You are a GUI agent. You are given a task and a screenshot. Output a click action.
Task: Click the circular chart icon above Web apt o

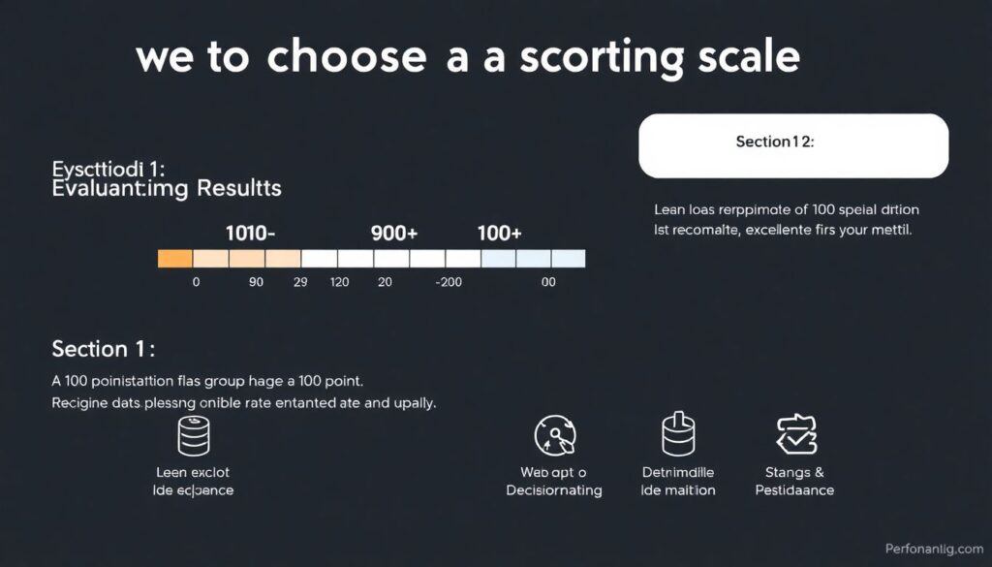(x=554, y=435)
